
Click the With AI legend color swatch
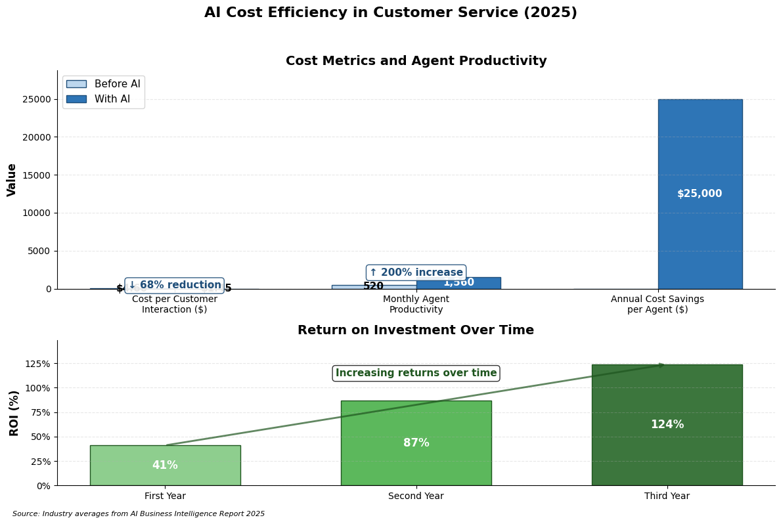76,99
